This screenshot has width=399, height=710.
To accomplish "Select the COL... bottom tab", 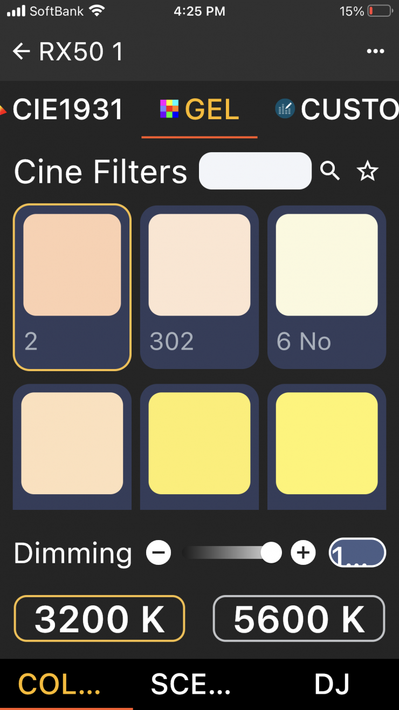I will 60,684.
